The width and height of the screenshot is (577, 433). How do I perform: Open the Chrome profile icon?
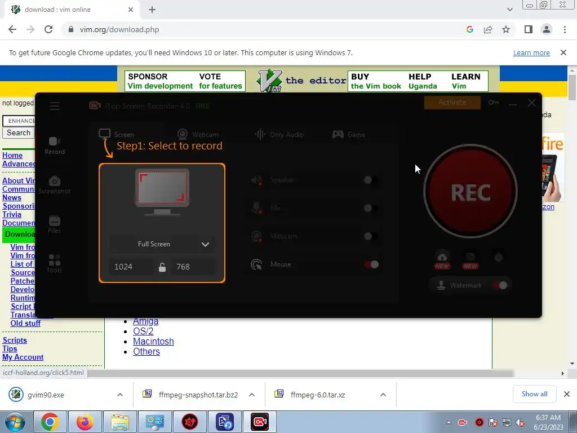[547, 29]
